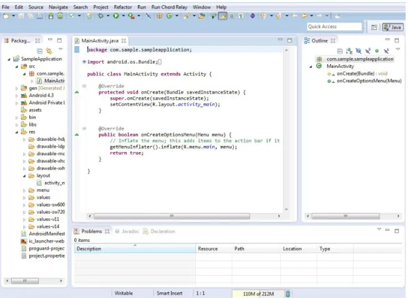The image size is (408, 298).
Task: Select the MainActivity.java editor tab
Action: (x=100, y=41)
